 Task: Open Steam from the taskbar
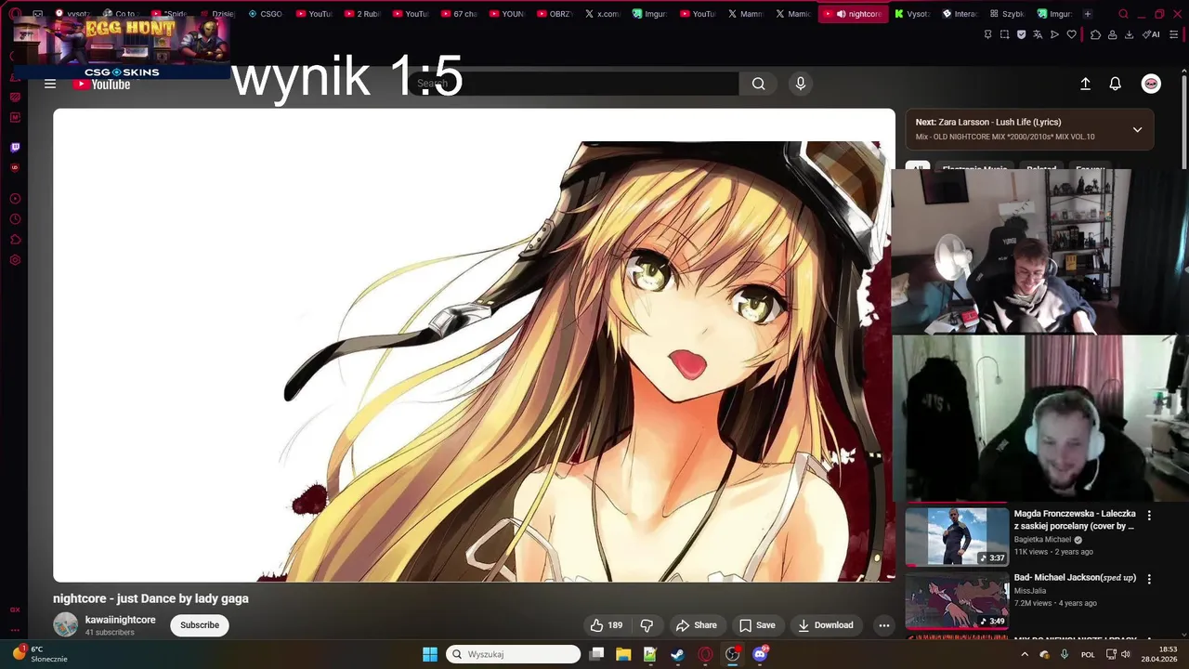(x=678, y=654)
